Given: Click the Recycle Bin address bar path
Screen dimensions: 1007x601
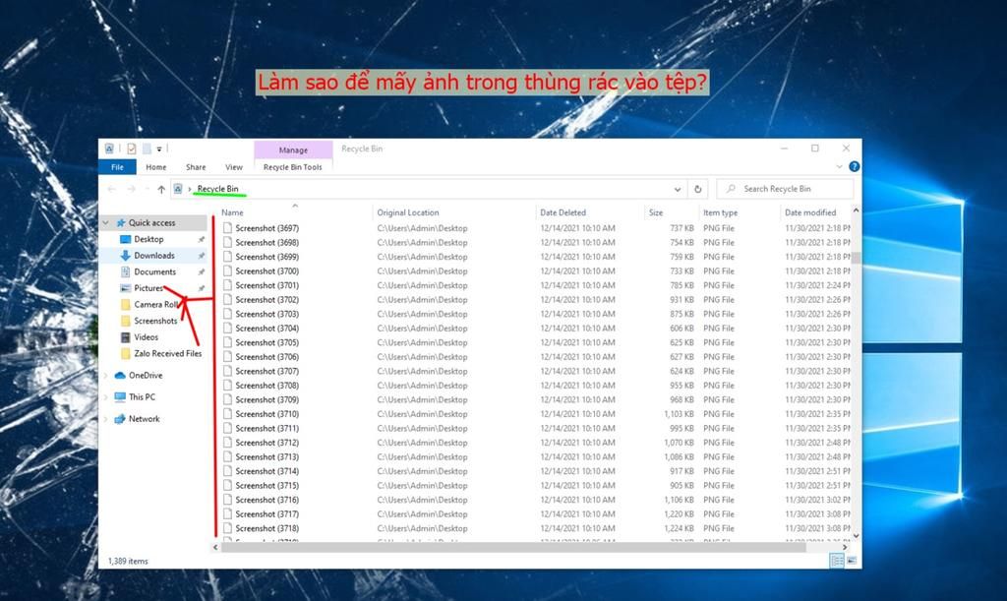Looking at the screenshot, I should [x=217, y=189].
